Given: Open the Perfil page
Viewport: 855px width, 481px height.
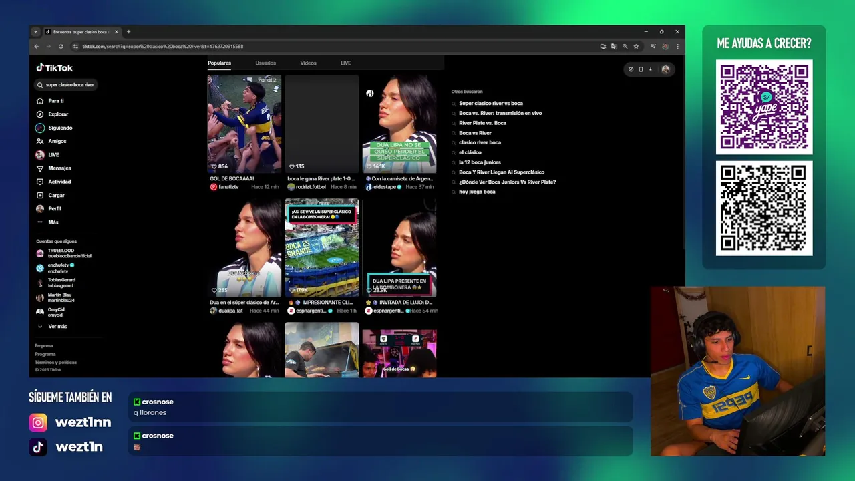Looking at the screenshot, I should click(x=49, y=208).
